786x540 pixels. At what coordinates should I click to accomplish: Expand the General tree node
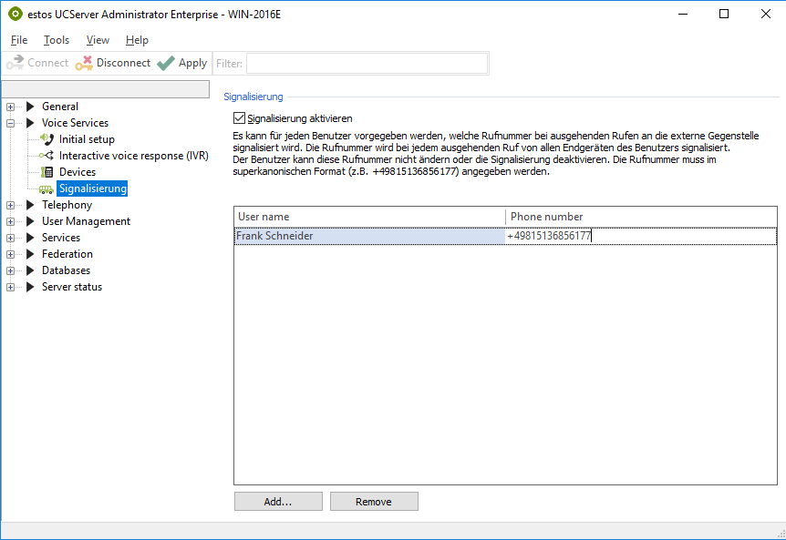point(11,107)
